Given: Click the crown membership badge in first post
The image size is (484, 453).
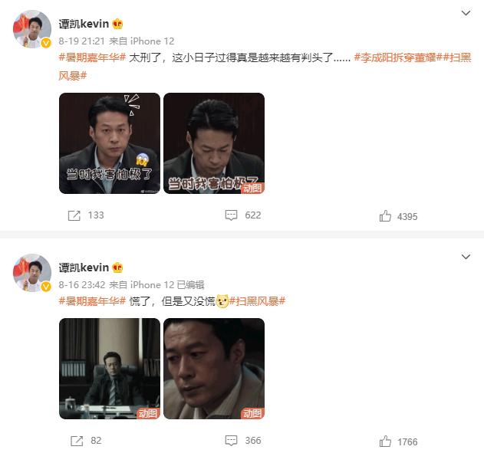Looking at the screenshot, I should (x=117, y=24).
